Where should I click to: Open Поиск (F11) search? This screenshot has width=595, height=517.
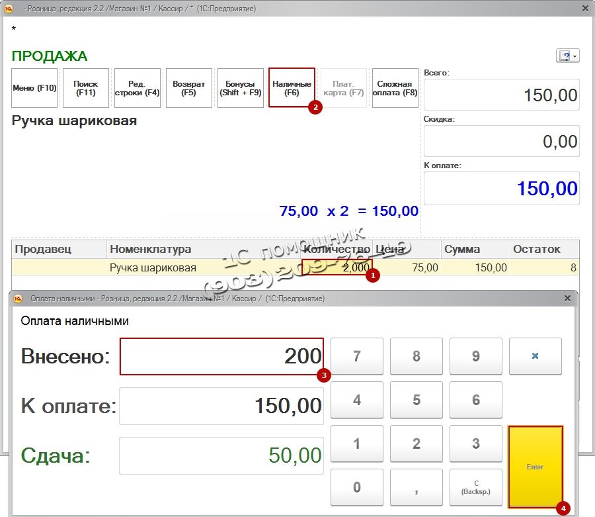[x=86, y=88]
